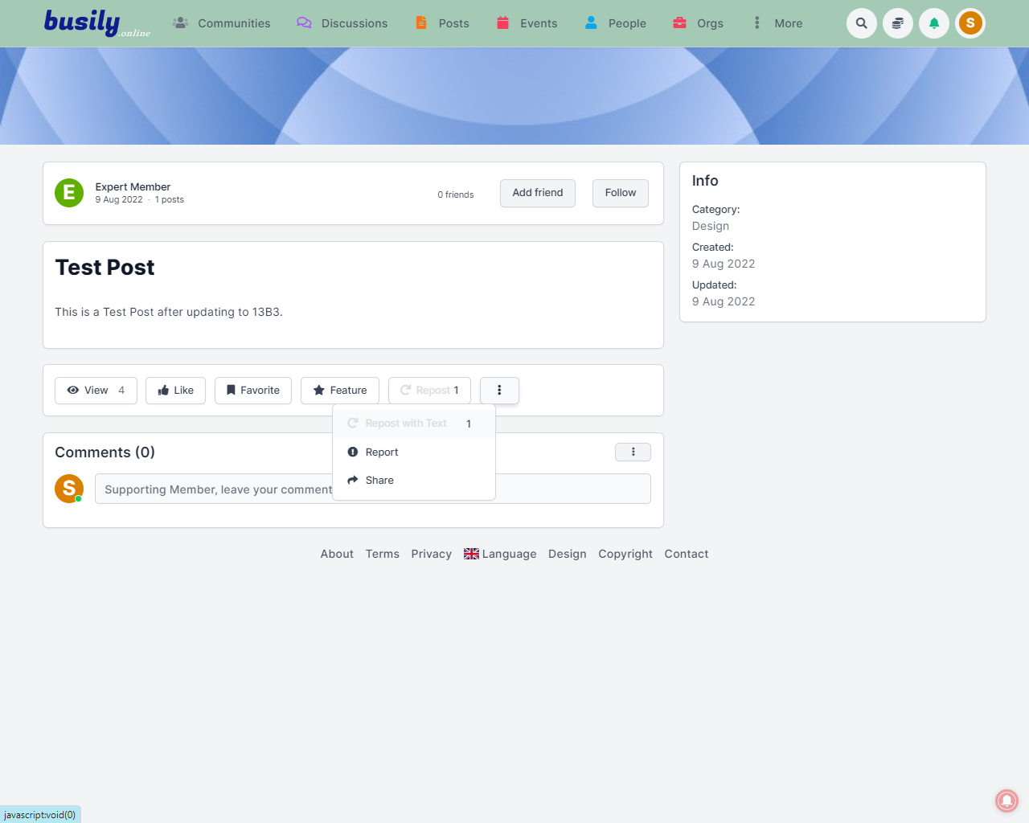Click the red notification bubble icon
This screenshot has height=823, width=1029.
[x=1006, y=800]
